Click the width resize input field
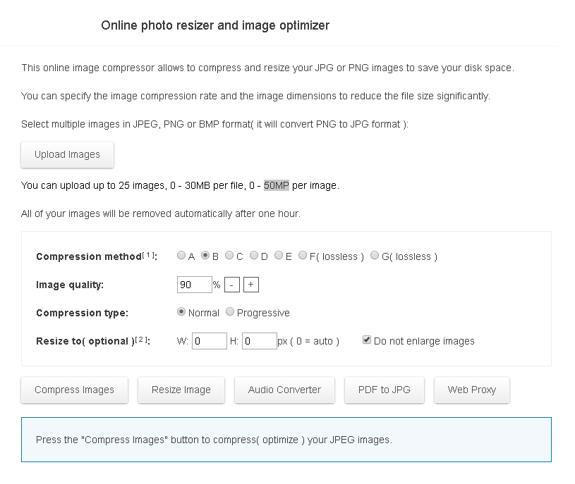The width and height of the screenshot is (575, 484). [209, 340]
